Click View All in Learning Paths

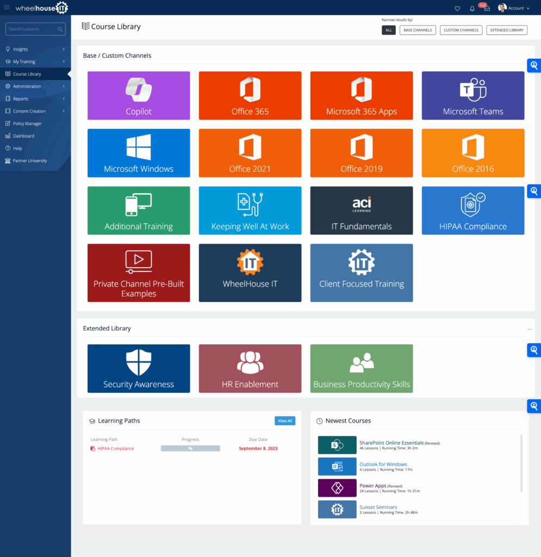[x=285, y=421]
